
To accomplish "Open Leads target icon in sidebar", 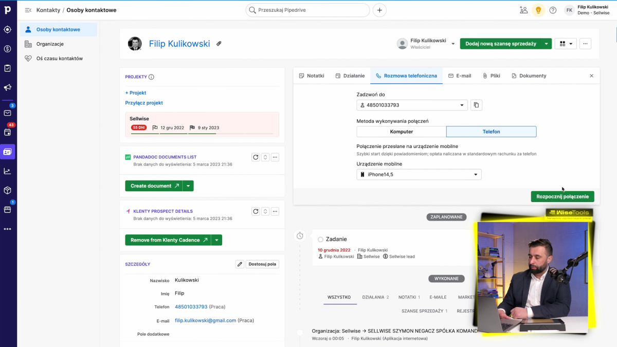I will tap(8, 29).
